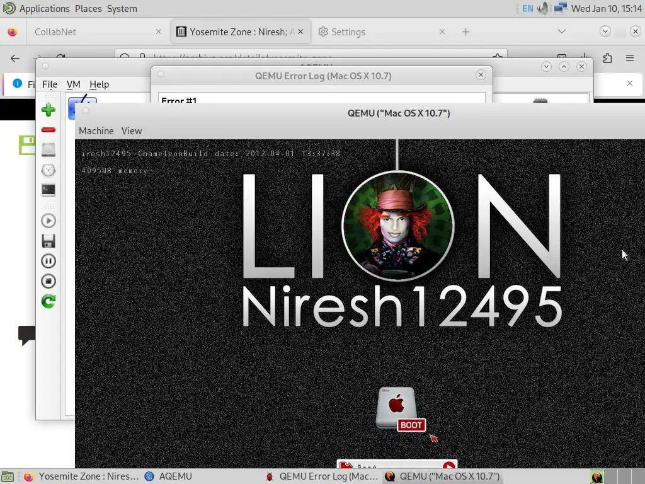
Task: Open the AQEMU hard disk manager icon
Action: pyautogui.click(x=48, y=150)
